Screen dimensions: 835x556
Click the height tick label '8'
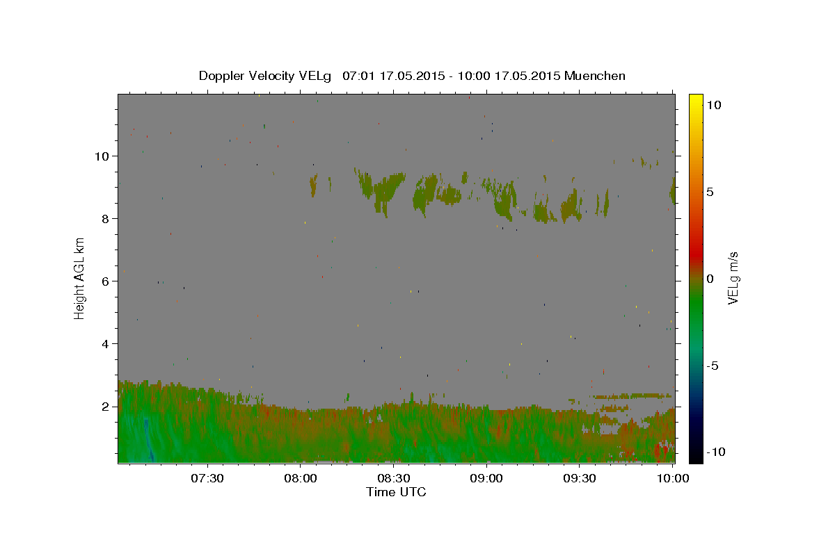pos(106,219)
